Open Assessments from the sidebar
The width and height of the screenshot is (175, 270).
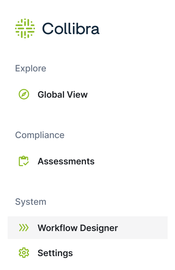tap(66, 161)
